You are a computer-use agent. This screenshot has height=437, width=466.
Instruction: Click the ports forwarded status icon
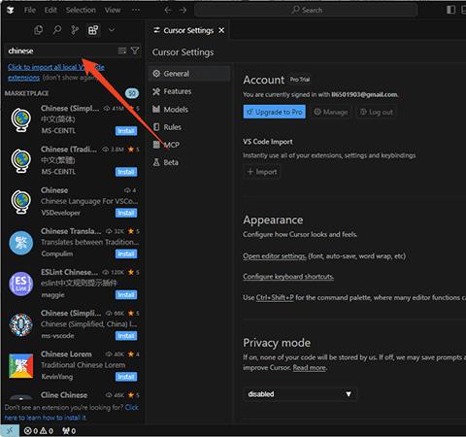69,431
